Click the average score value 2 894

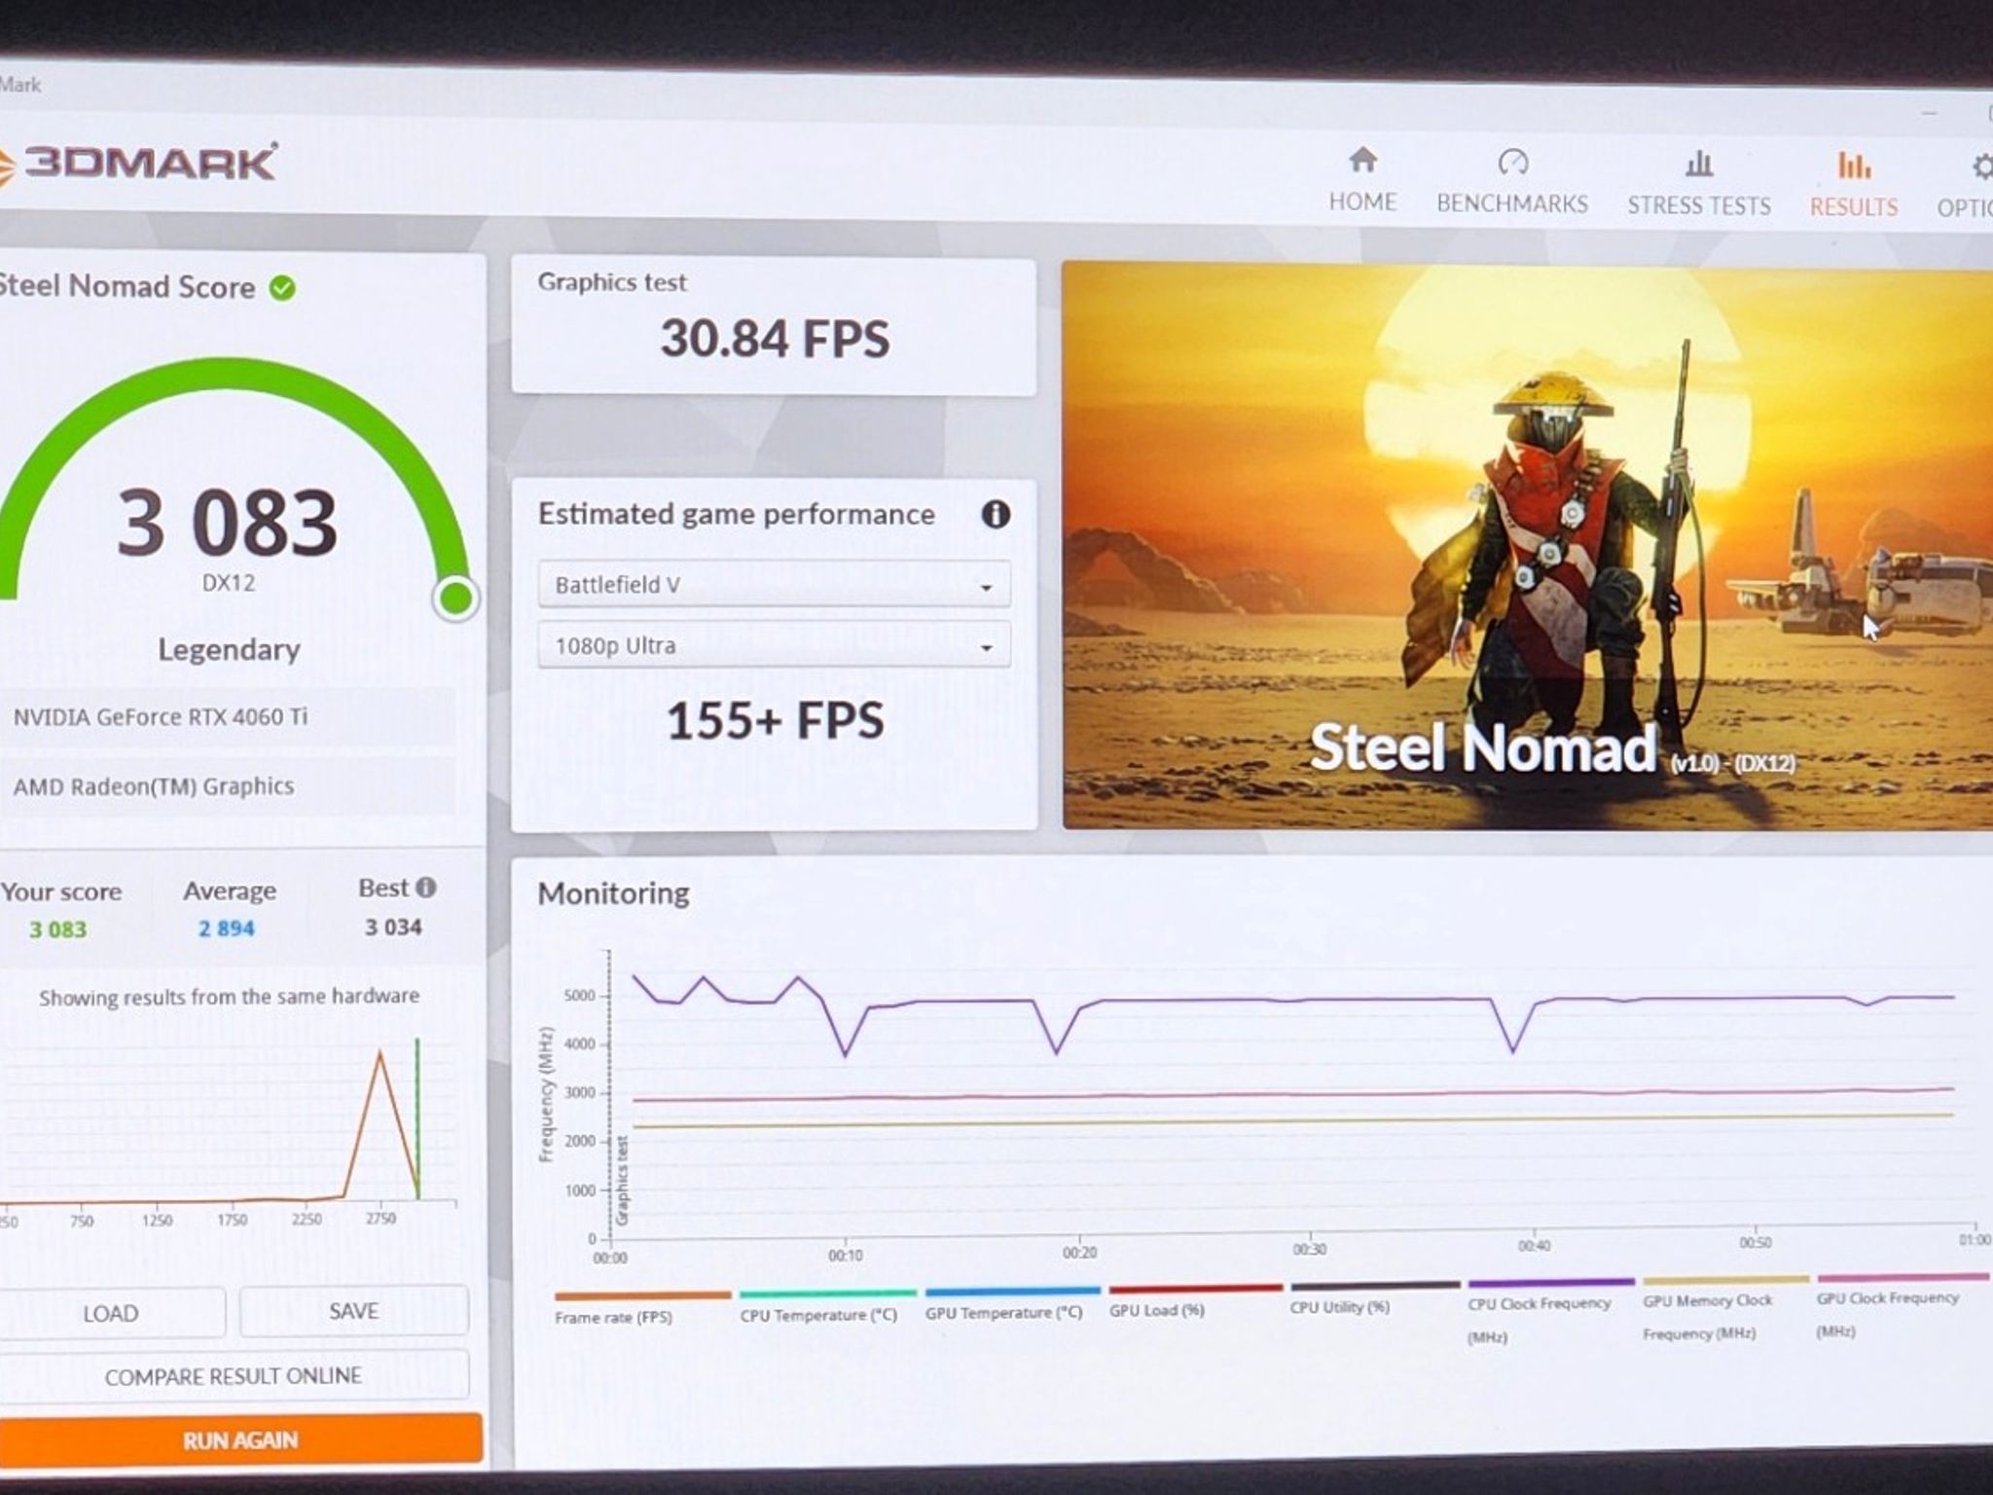(227, 929)
